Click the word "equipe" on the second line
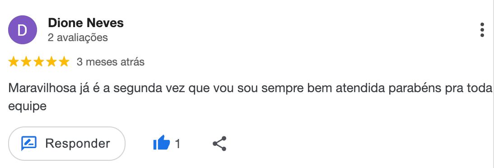The width and height of the screenshot is (494, 168). [x=28, y=107]
